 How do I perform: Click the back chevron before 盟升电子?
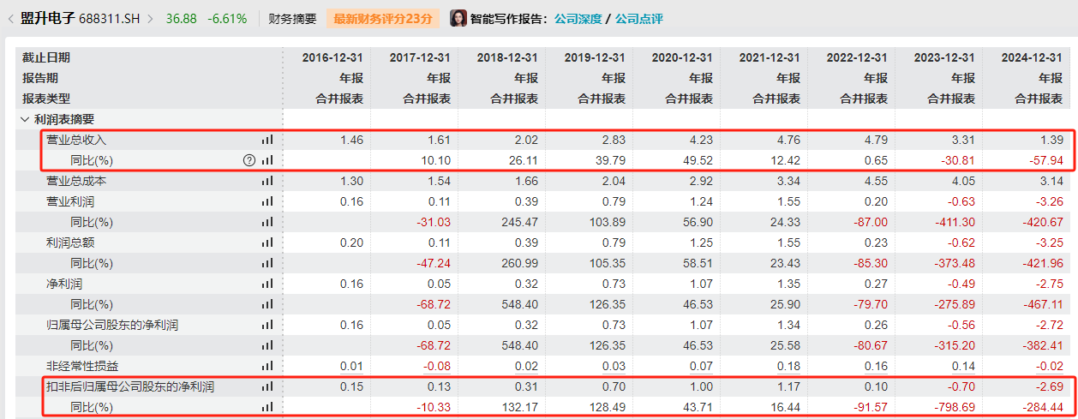9,18
